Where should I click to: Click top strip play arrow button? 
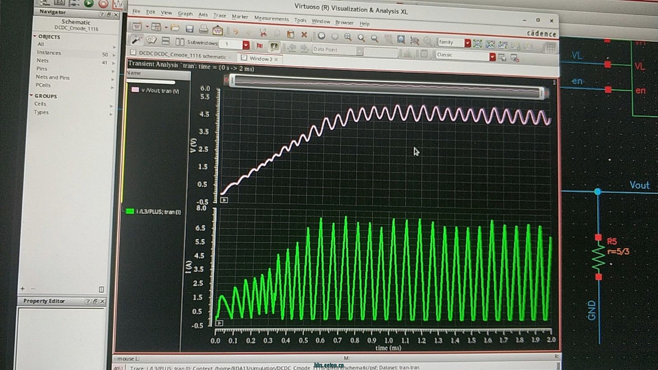coord(224,200)
